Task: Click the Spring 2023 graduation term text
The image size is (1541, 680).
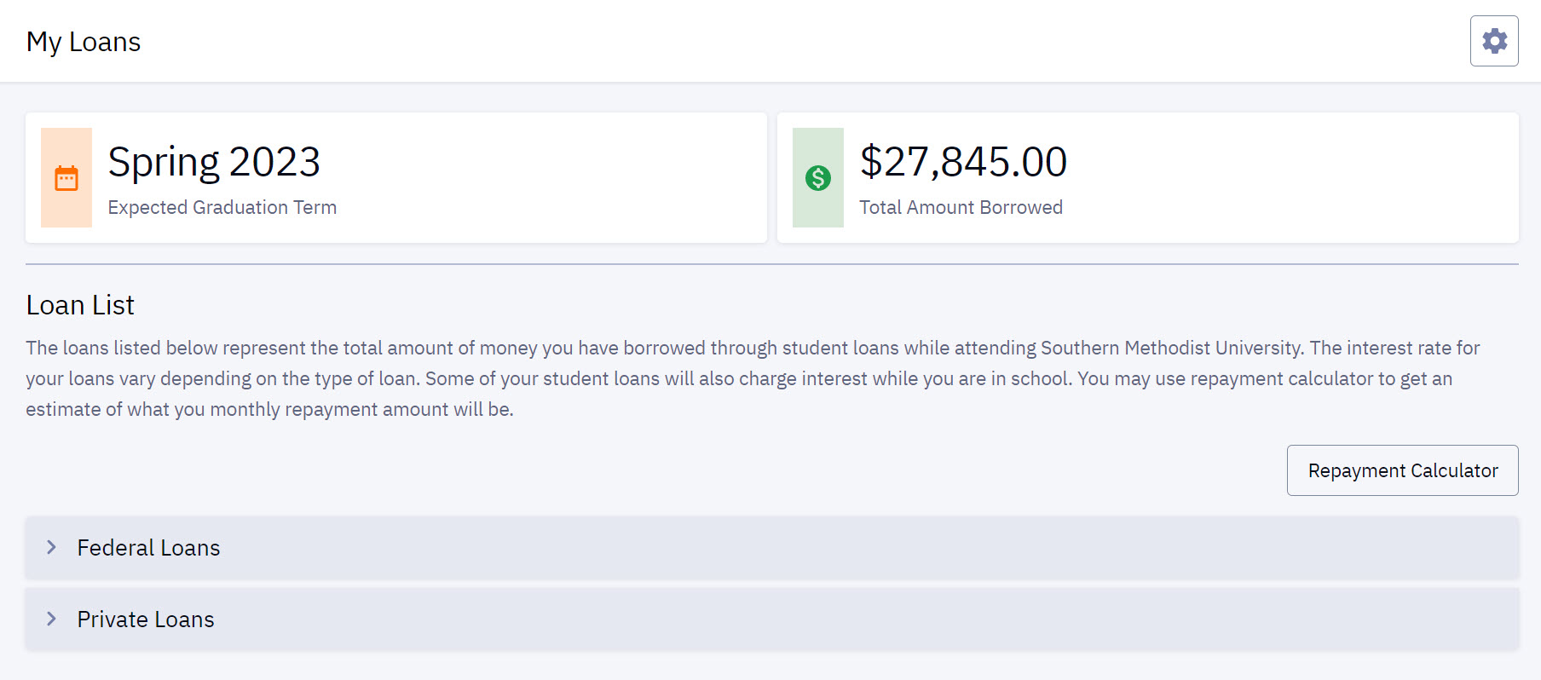Action: click(x=214, y=162)
